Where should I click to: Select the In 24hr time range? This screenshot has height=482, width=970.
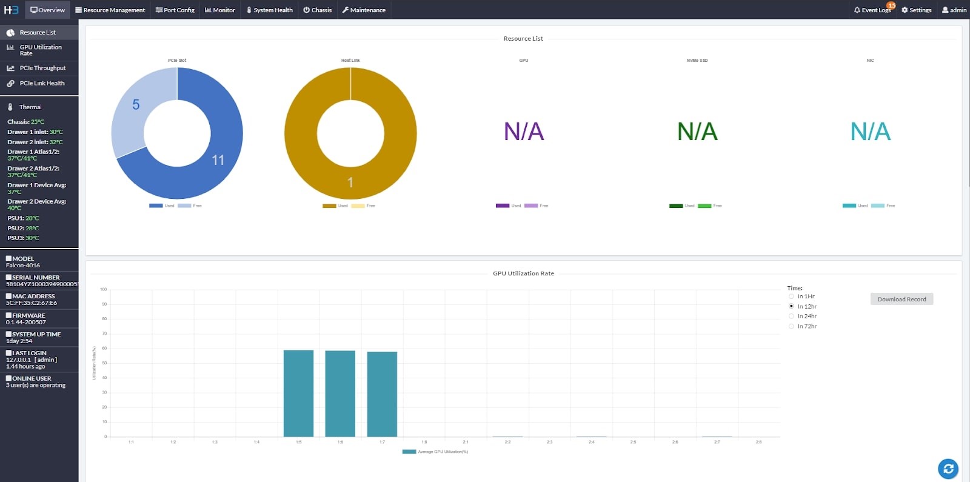(791, 316)
